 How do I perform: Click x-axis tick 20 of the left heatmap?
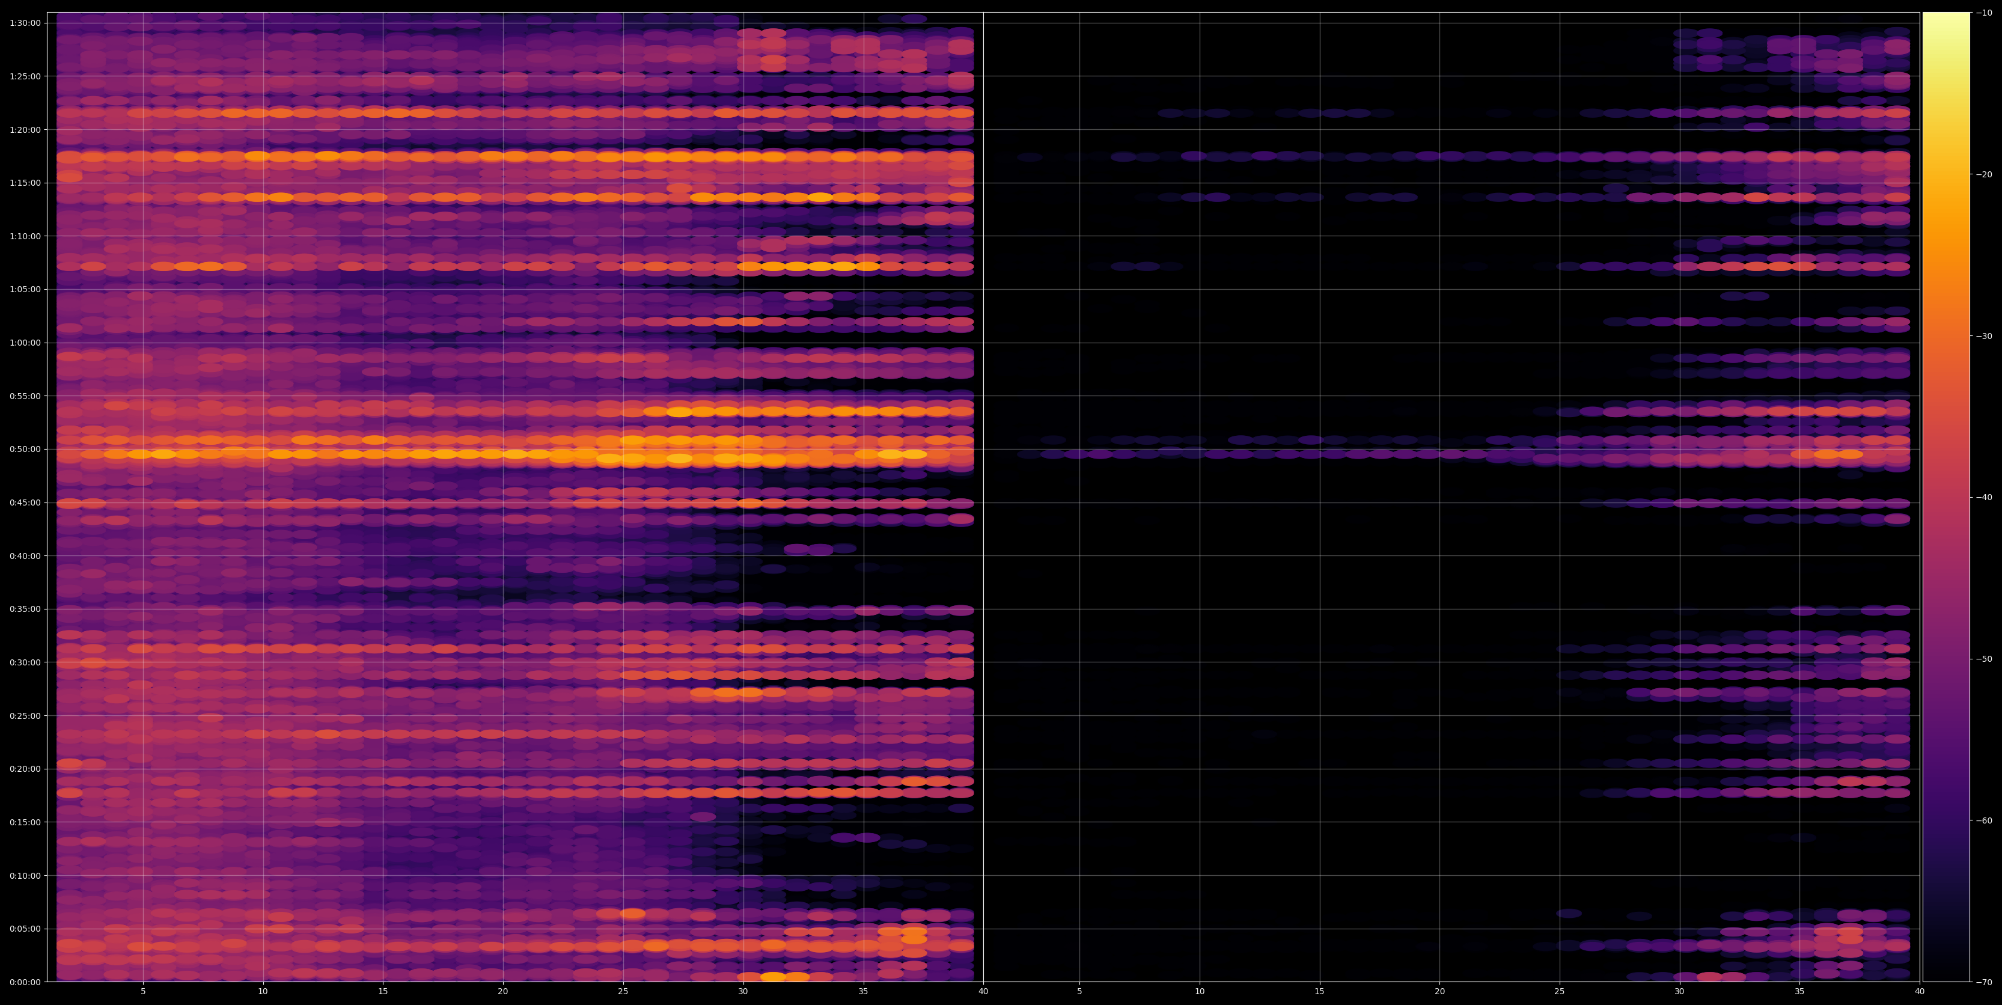[x=503, y=991]
